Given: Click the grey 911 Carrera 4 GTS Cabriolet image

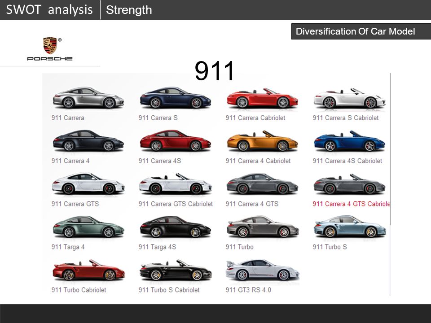Looking at the screenshot, I should 350,184.
